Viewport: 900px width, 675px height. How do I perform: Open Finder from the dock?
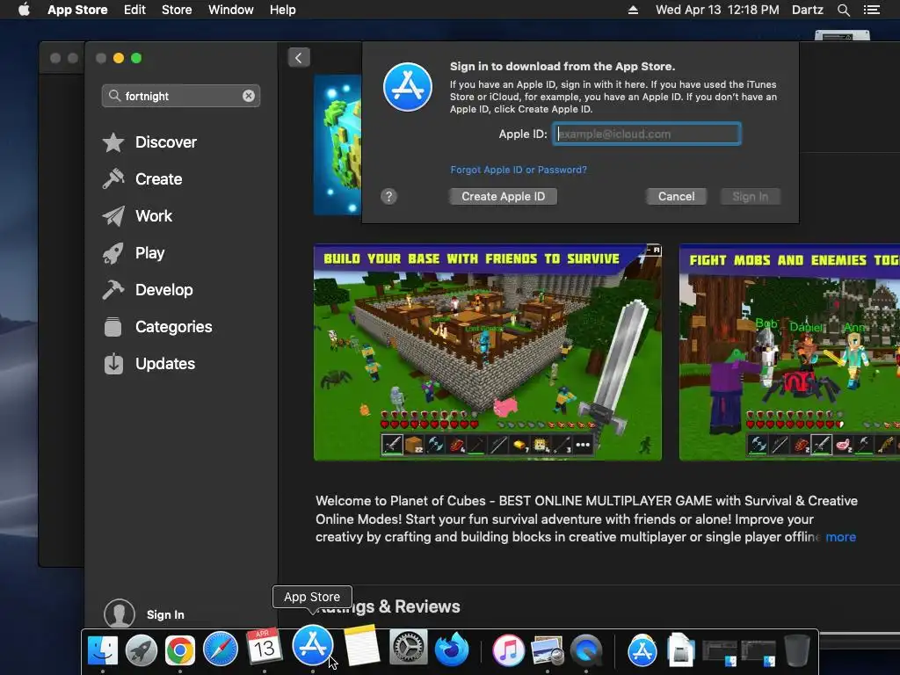103,650
